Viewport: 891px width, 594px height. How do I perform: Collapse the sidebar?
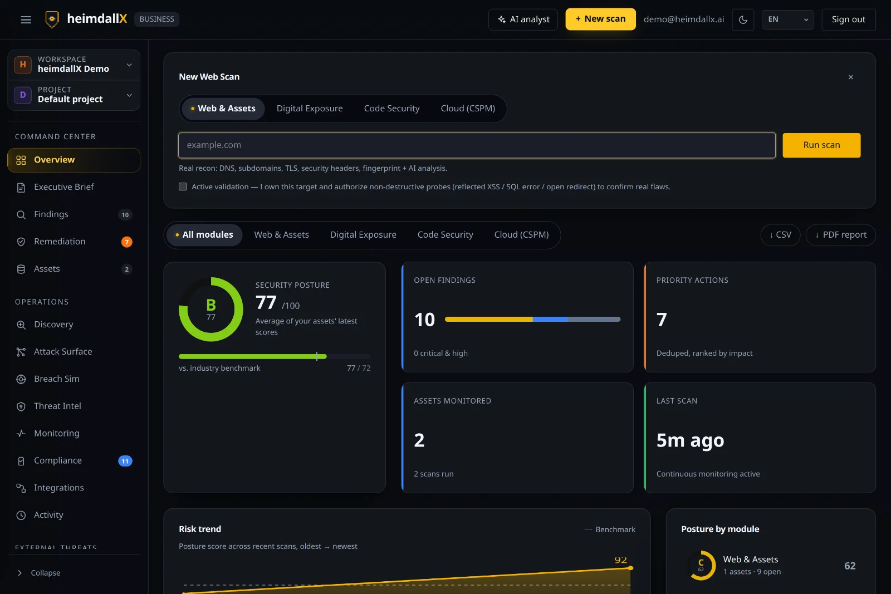[39, 573]
